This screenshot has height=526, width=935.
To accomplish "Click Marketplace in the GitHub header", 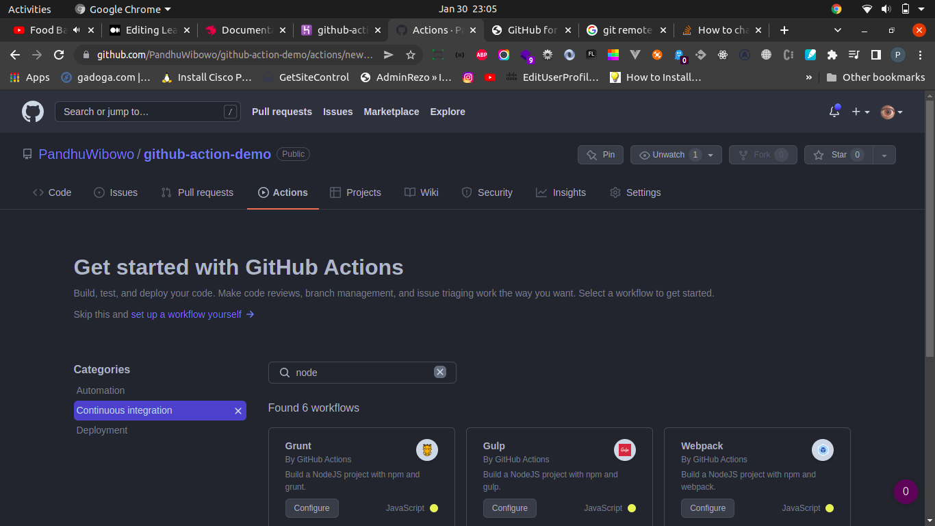I will (x=392, y=112).
